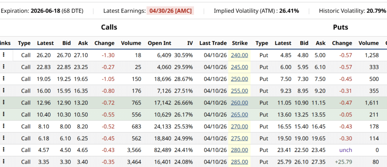Screen dimensions: 387x167
Task: Click the Strike column header
Action: (240, 43)
